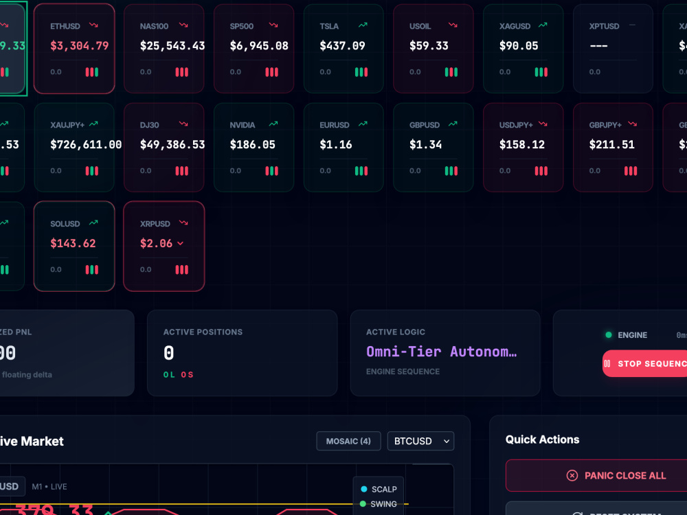The width and height of the screenshot is (687, 515).
Task: Click the Omni-Tier Autonom… active logic text
Action: 442,352
